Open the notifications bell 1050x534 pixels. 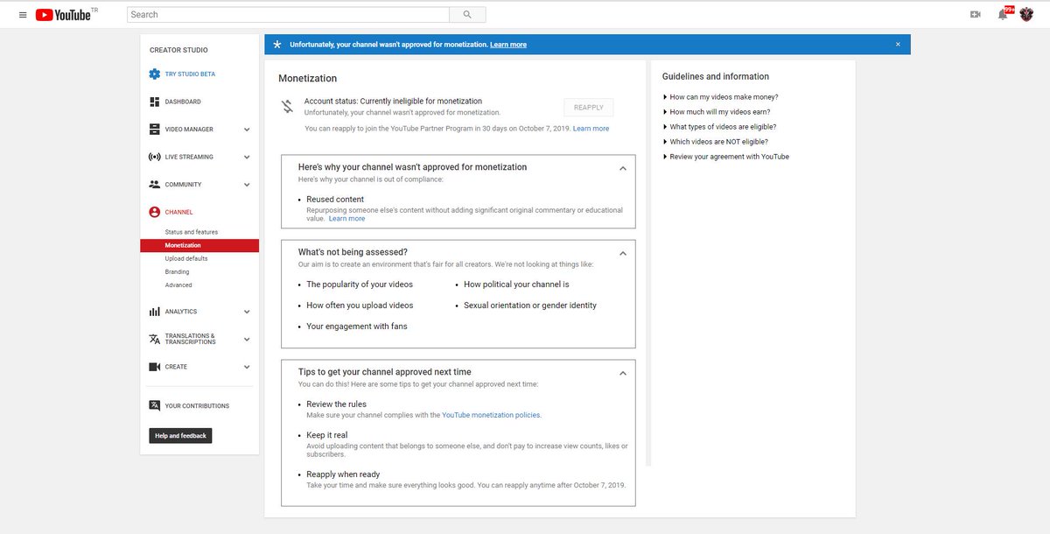point(1003,15)
